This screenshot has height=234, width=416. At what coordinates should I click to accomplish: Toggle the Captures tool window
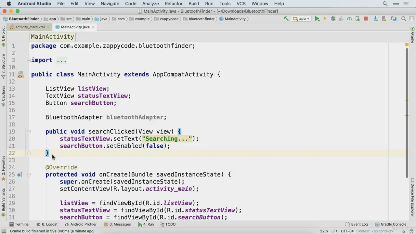point(3,96)
